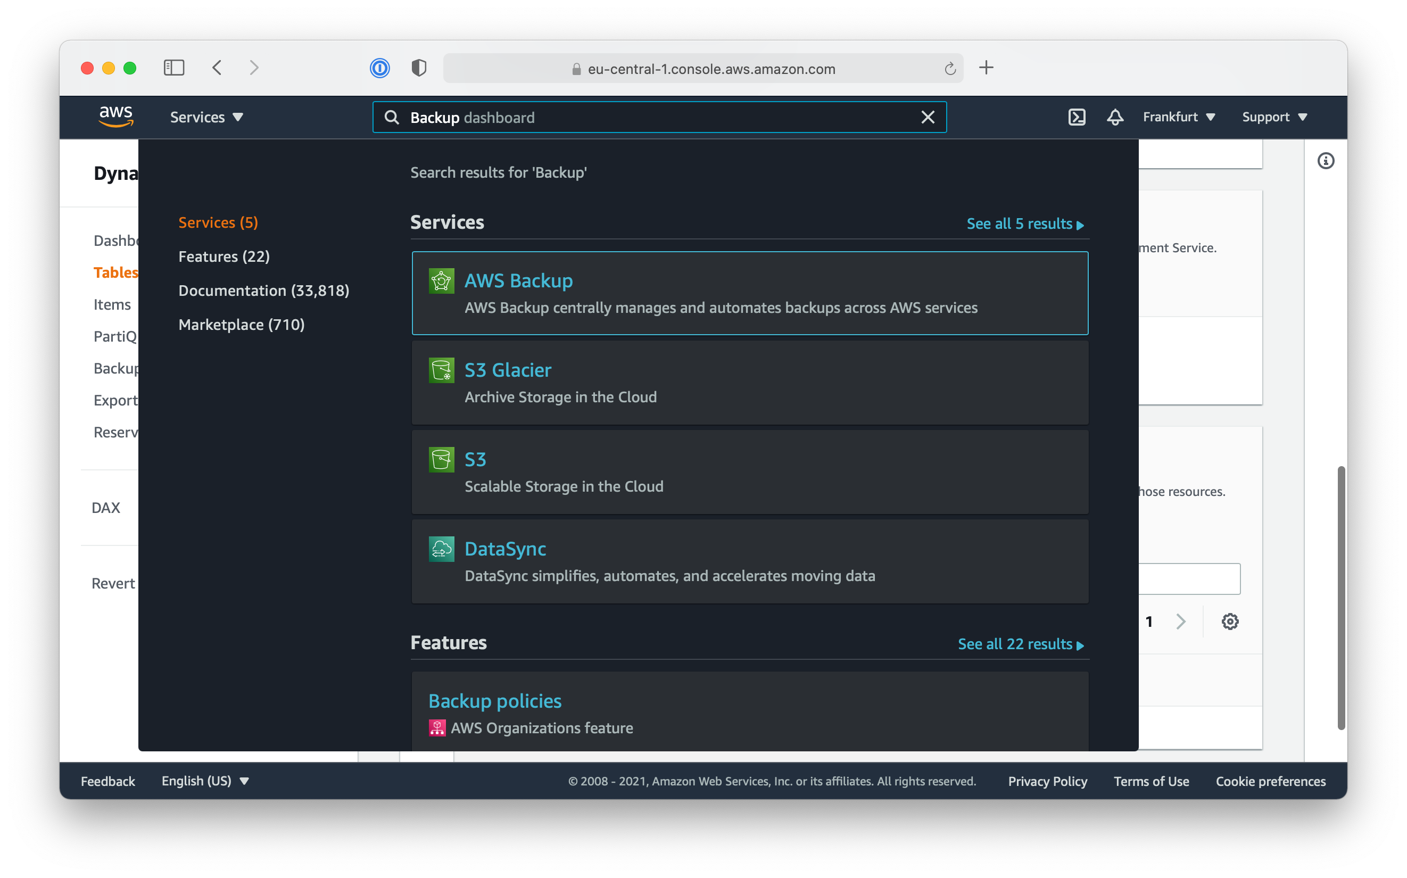Select page 1 in pagination
Screen dimensions: 1407x878
coord(1148,622)
